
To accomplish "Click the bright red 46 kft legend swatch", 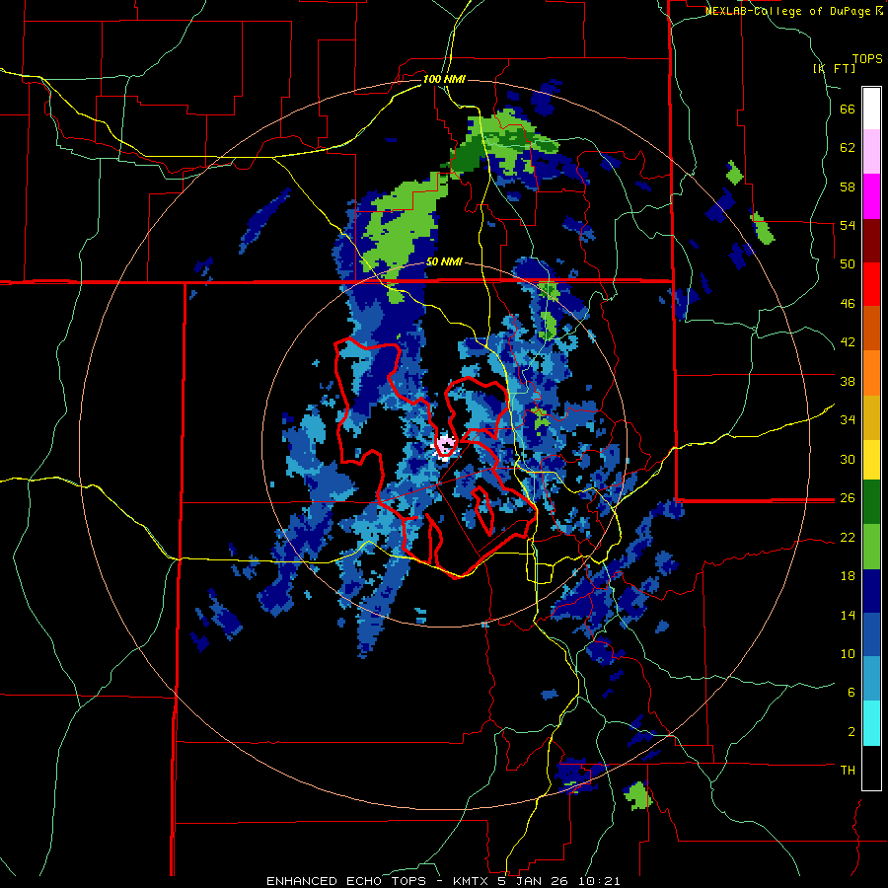I will pos(871,284).
